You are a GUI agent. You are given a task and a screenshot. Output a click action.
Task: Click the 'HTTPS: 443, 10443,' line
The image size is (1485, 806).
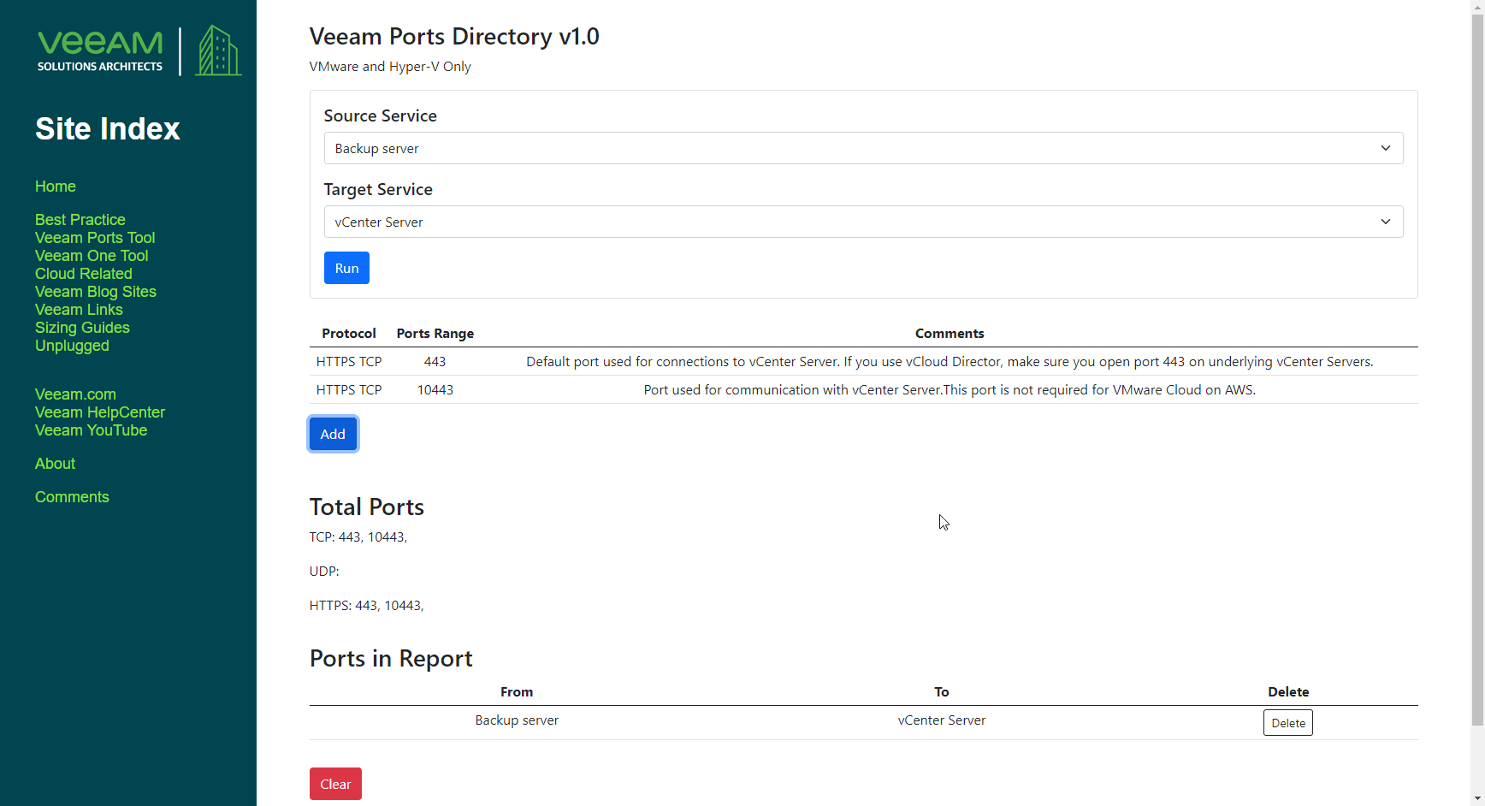(366, 606)
